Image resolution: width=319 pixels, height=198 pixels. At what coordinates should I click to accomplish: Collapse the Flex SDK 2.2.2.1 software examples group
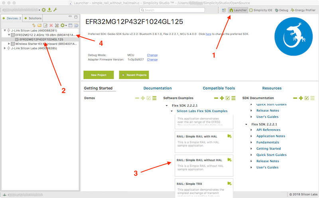pyautogui.click(x=167, y=105)
